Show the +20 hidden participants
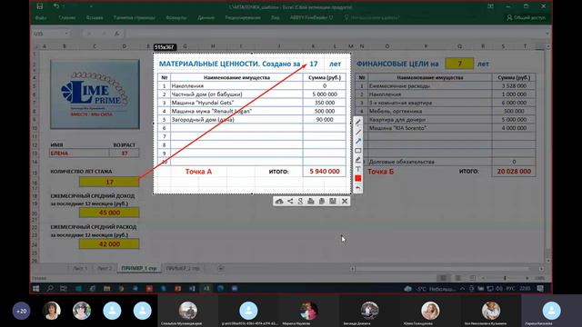This screenshot has width=582, height=327. 22,311
